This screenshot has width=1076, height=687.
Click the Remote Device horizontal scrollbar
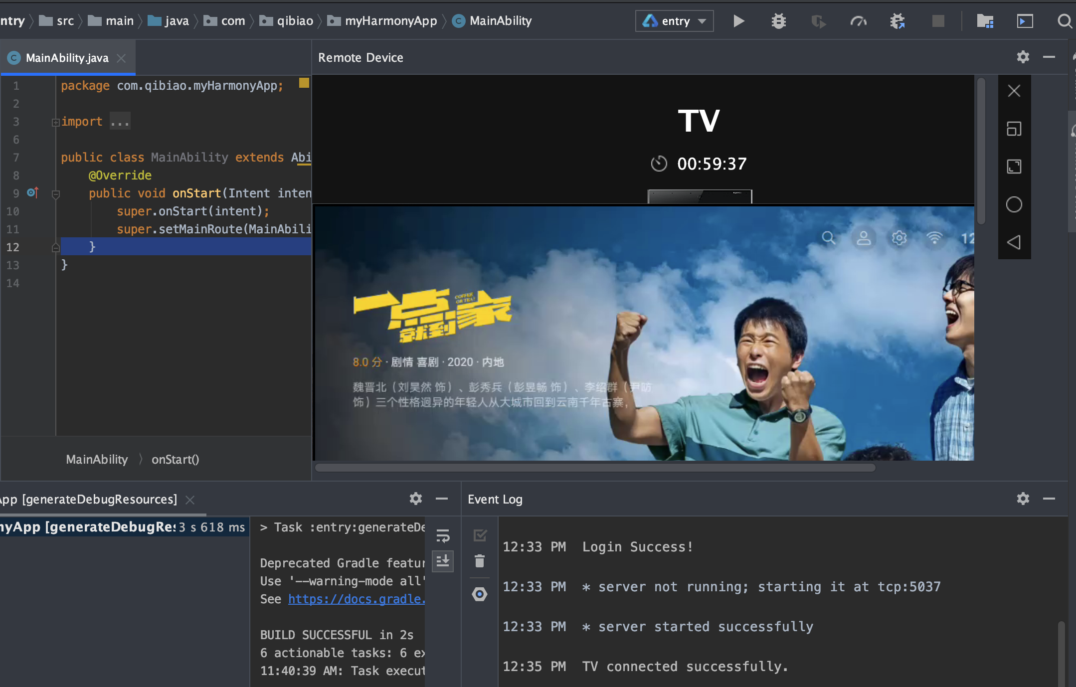(595, 467)
